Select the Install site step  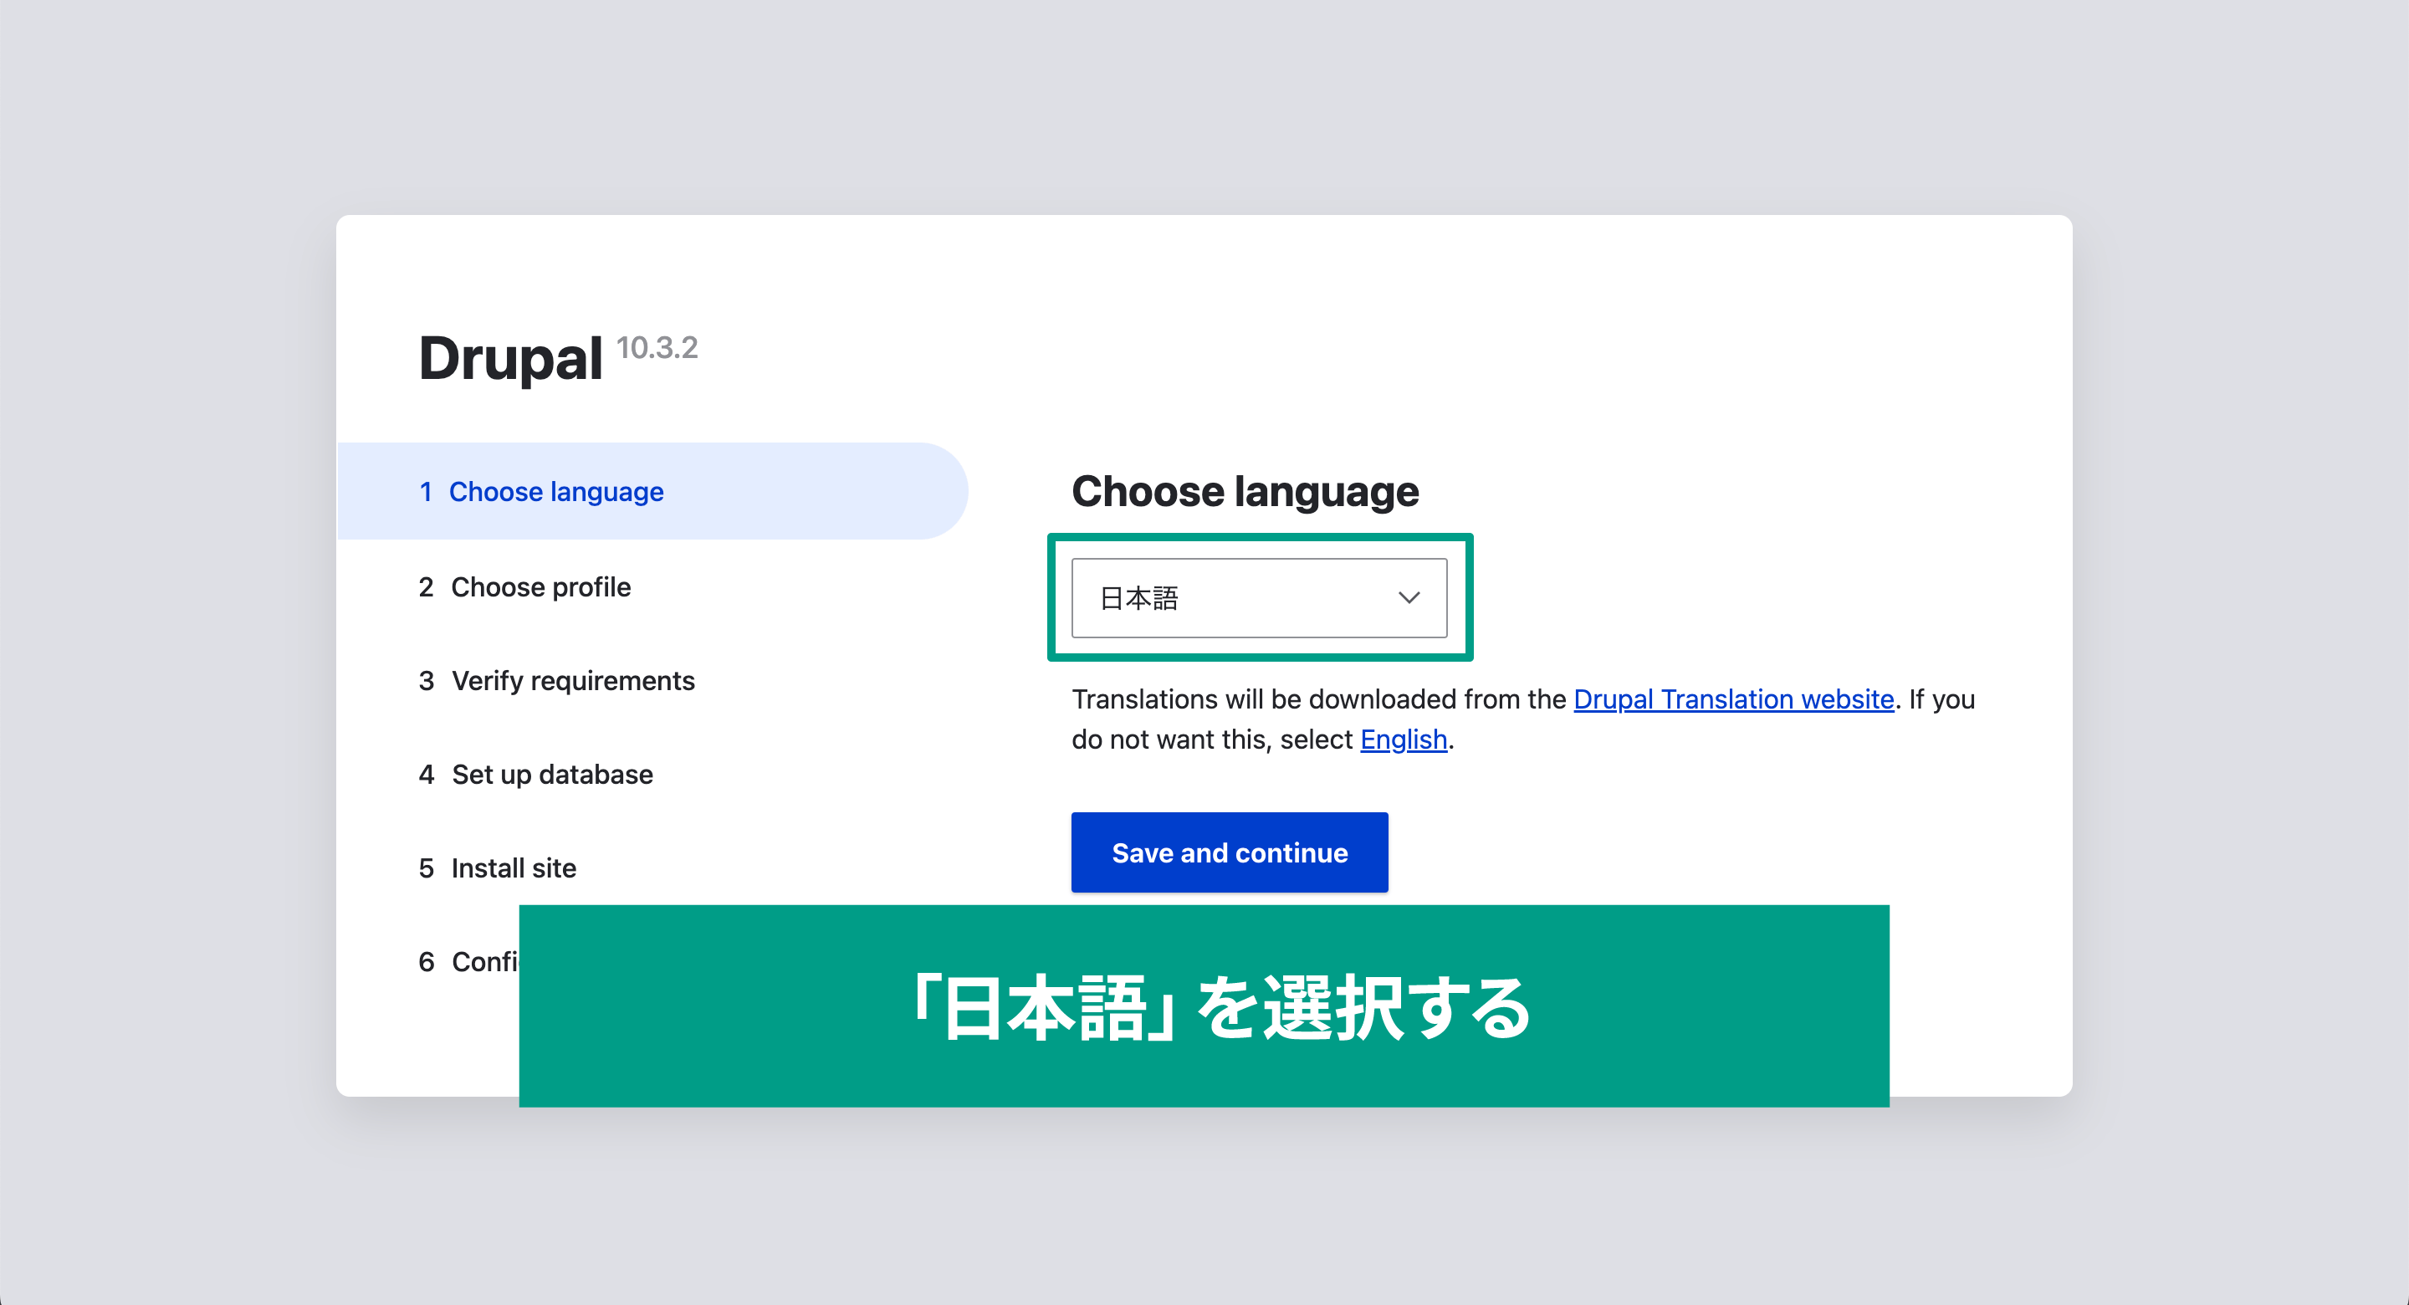pyautogui.click(x=498, y=867)
